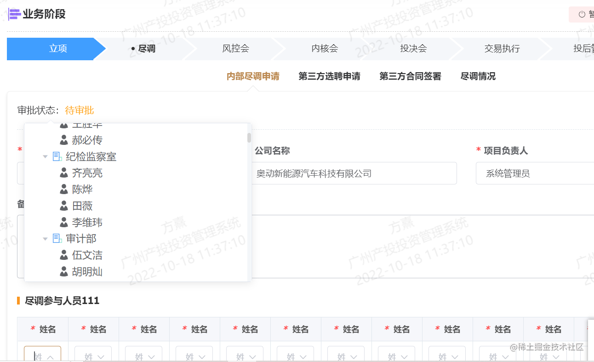Choose 李维玮 in the personnel tree
Screen dimensions: 594x362
click(x=87, y=223)
